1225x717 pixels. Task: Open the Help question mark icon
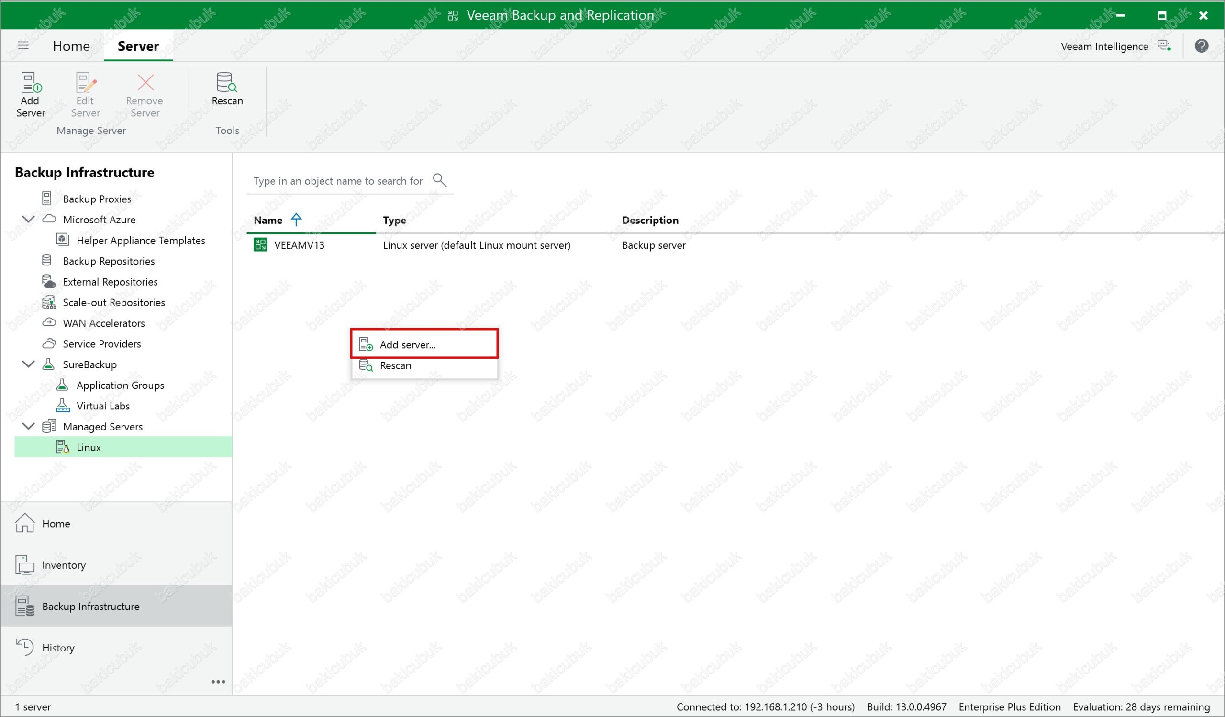(1201, 45)
